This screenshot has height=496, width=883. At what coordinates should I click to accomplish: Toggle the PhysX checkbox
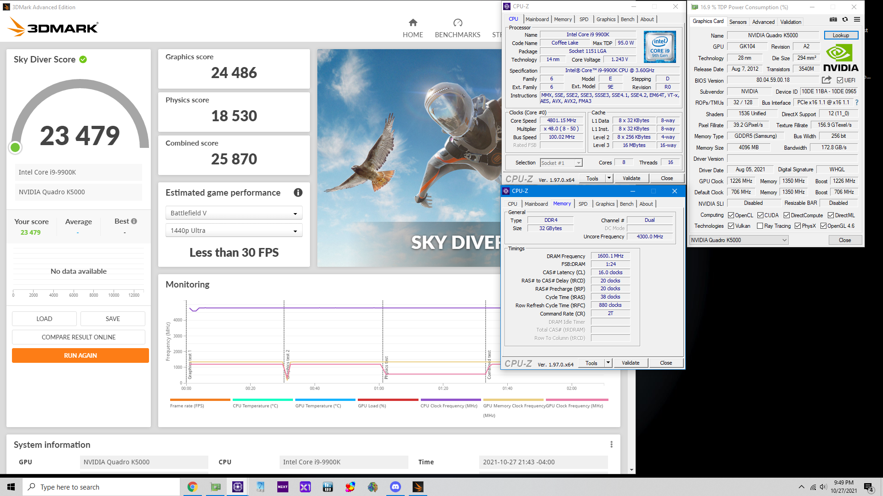click(x=797, y=225)
